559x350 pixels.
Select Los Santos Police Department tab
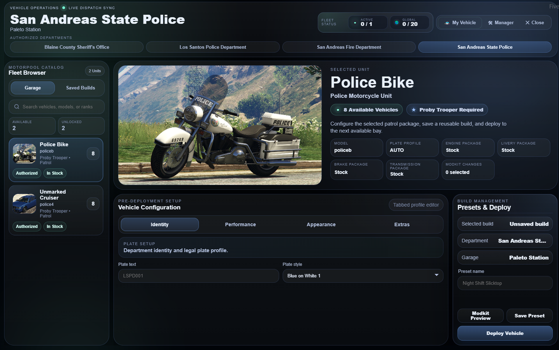click(x=213, y=47)
